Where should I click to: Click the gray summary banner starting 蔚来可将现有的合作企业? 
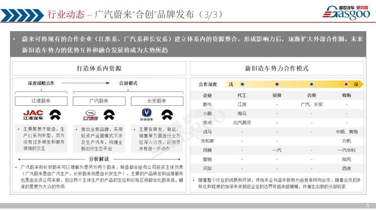coord(188,44)
